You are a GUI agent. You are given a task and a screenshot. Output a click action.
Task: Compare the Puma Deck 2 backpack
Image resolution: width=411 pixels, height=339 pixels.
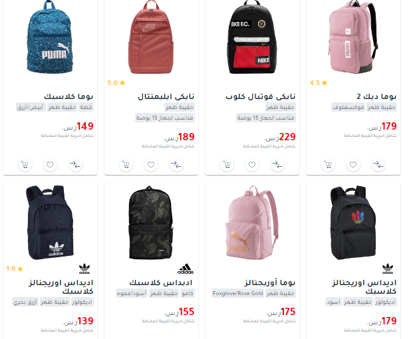(378, 165)
